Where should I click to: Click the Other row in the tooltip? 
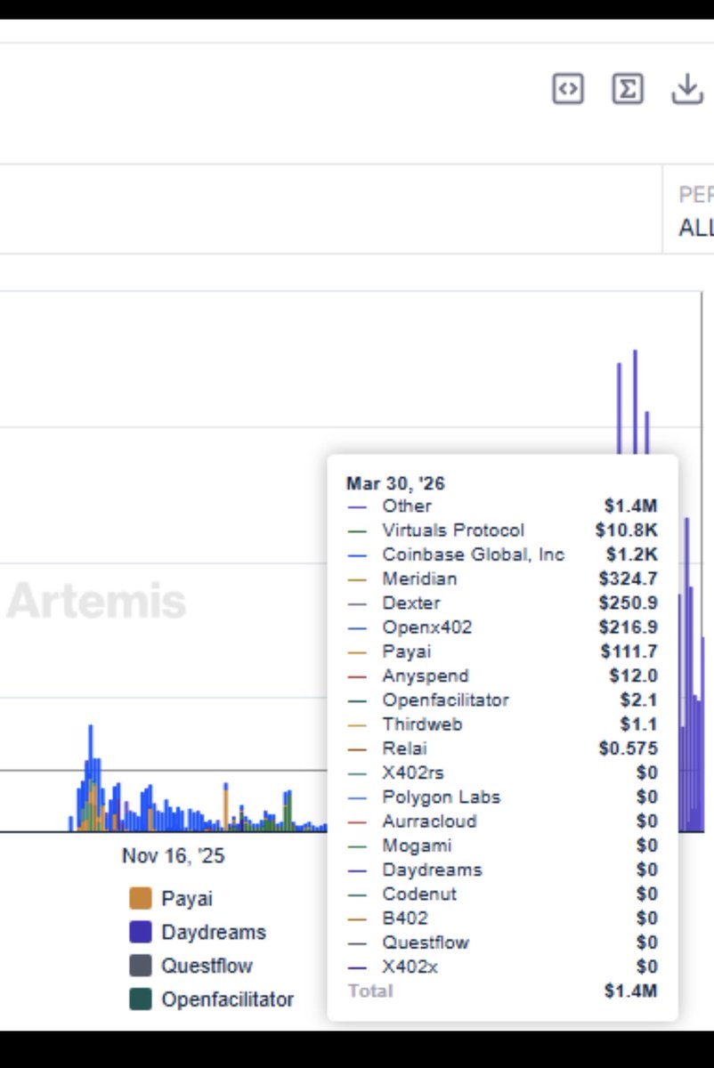coord(502,506)
